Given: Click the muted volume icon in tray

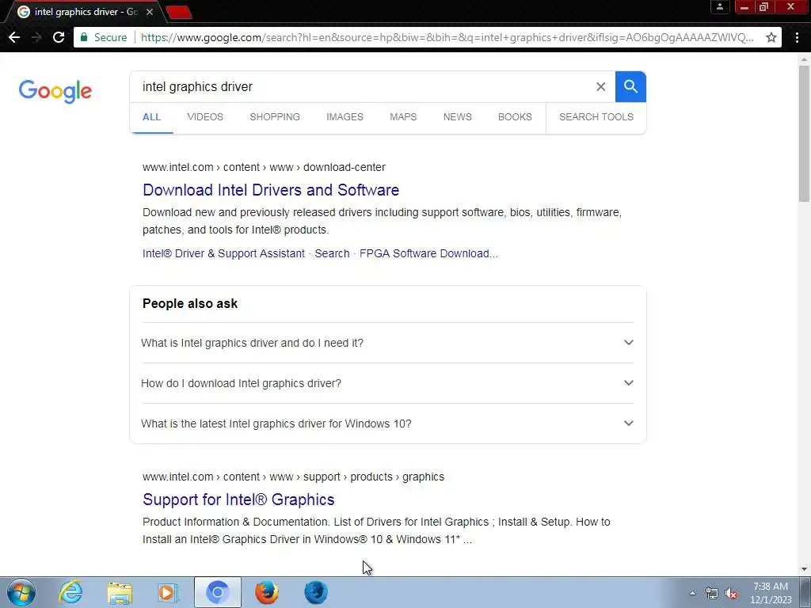Looking at the screenshot, I should click(x=731, y=593).
